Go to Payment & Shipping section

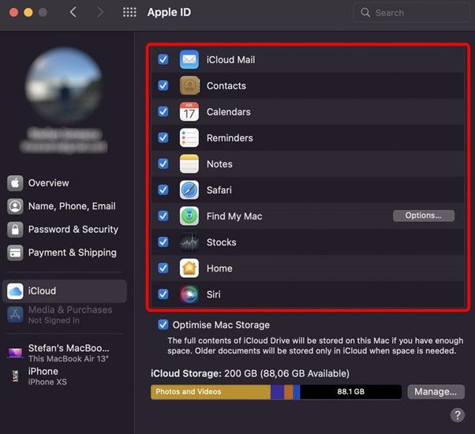point(72,253)
